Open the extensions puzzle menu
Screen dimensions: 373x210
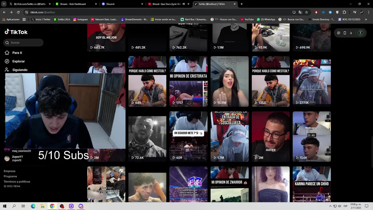tap(344, 12)
